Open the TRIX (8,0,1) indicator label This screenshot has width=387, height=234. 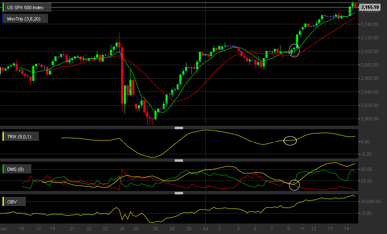[19, 137]
